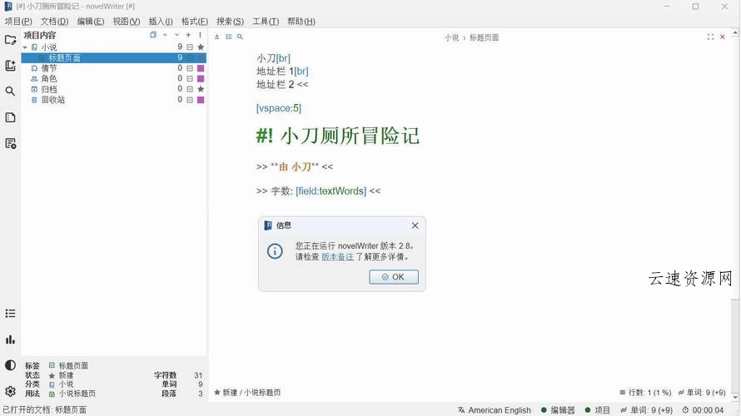Open the project details list icon
The image size is (741, 416).
pyautogui.click(x=10, y=314)
